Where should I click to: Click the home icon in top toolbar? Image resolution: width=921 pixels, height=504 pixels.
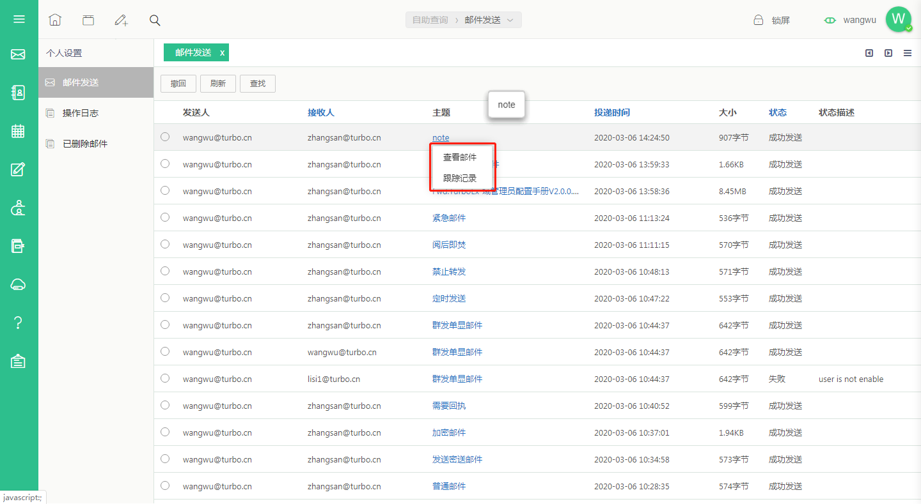coord(55,20)
